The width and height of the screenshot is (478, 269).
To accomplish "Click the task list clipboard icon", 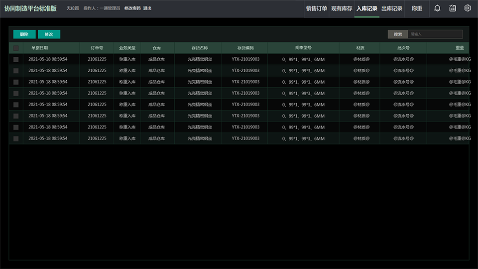I will coord(452,8).
